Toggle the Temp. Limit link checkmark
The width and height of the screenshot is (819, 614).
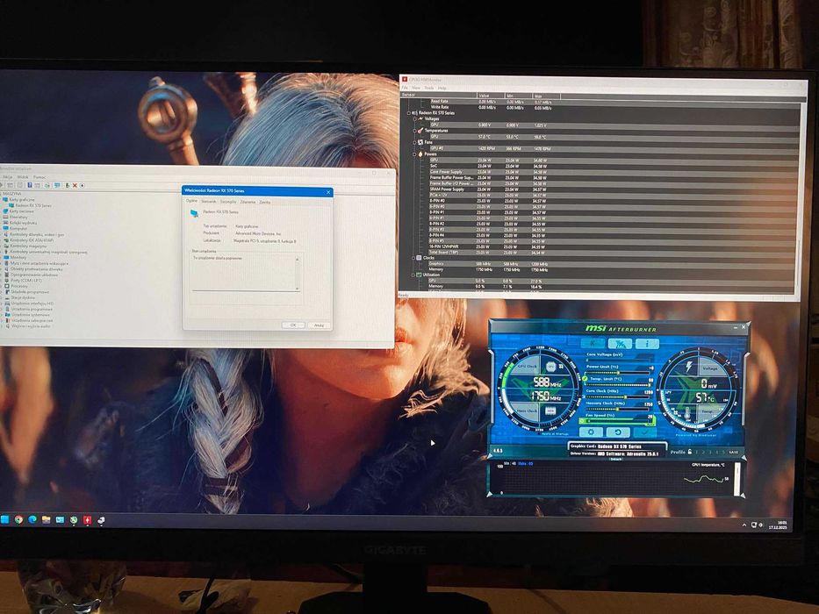(585, 379)
